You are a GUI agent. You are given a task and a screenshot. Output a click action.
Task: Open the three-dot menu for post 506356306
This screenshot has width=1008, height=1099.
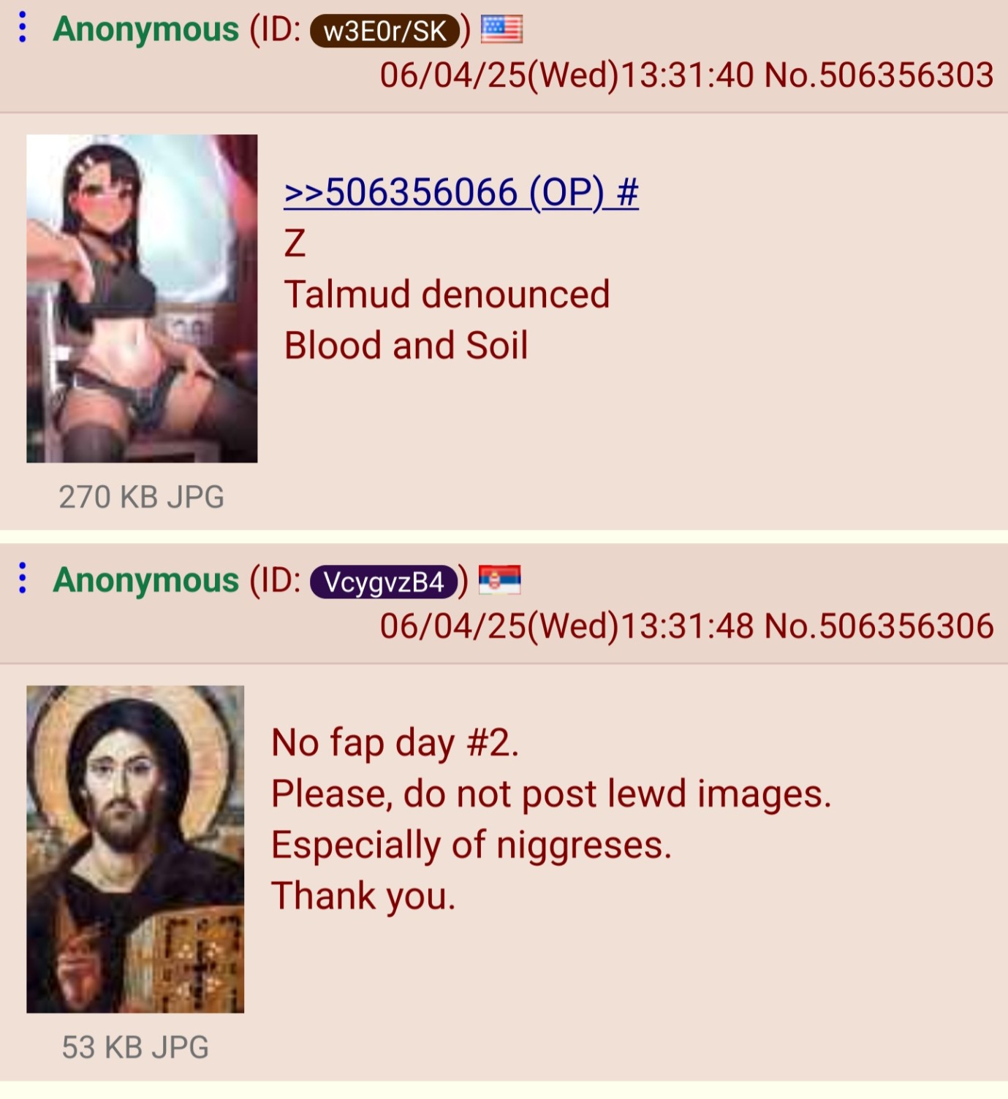[x=23, y=578]
